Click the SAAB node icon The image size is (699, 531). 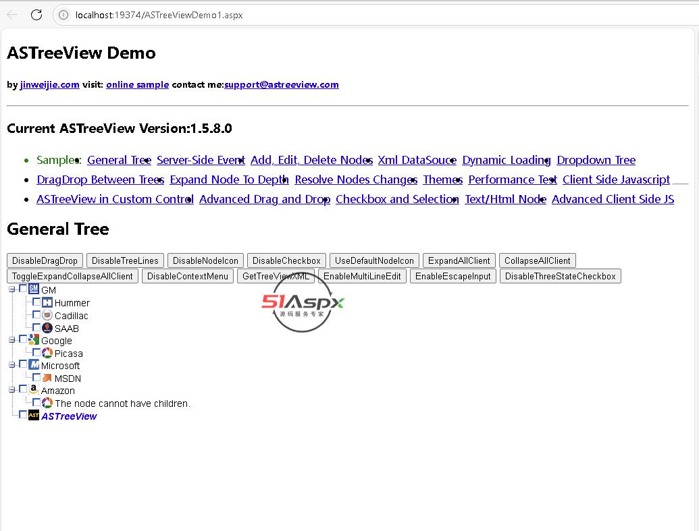click(x=47, y=328)
